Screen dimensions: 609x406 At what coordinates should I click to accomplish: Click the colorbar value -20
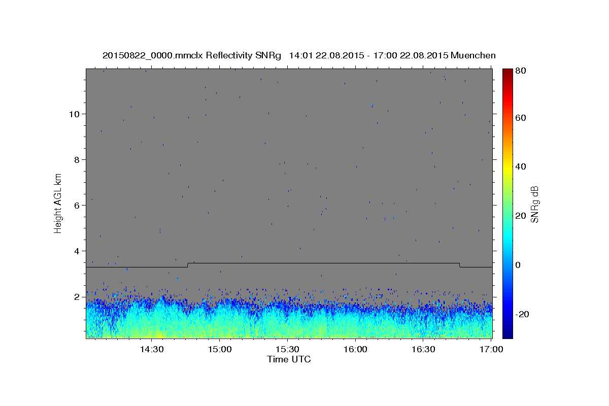(522, 314)
